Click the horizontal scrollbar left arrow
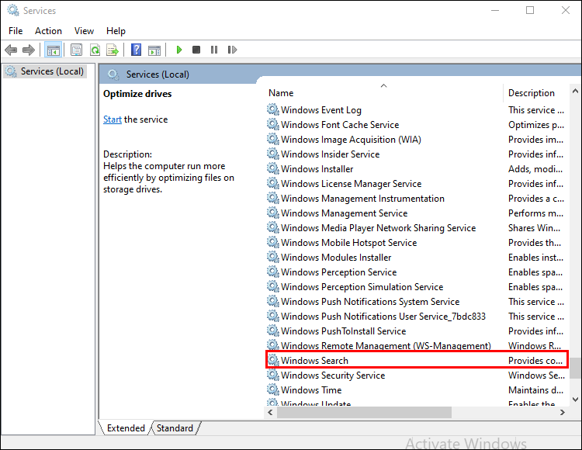 [270, 412]
